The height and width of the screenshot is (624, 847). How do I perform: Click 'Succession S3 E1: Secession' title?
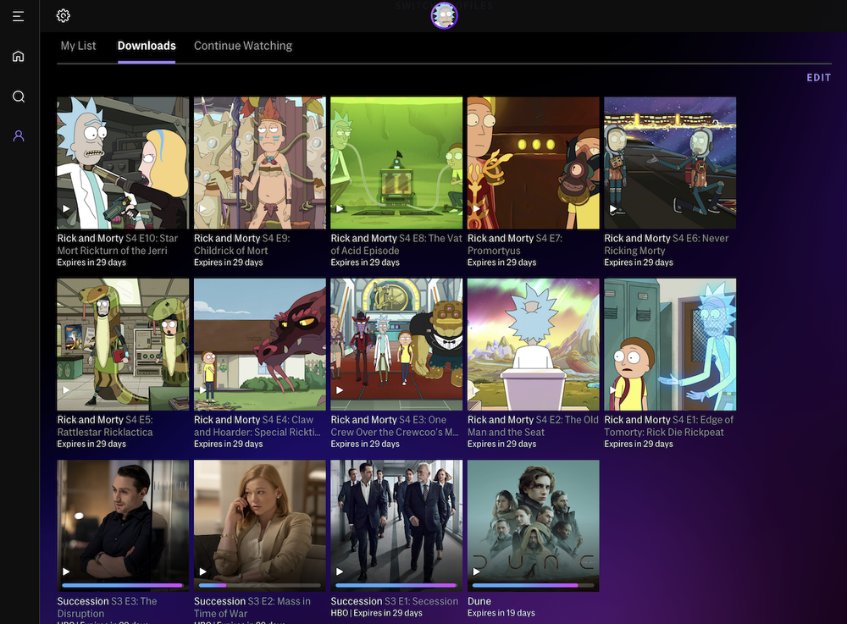[395, 601]
